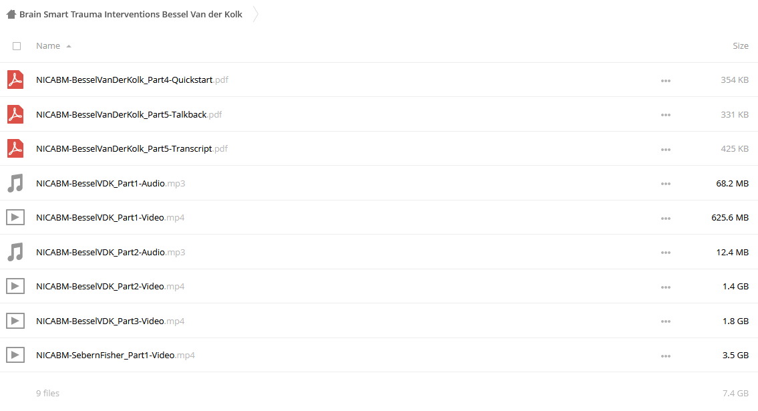Open more options for Part4-Quickstart.pdf
The width and height of the screenshot is (758, 411).
[x=666, y=81]
